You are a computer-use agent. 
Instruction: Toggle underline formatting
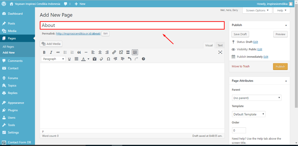click(69, 59)
